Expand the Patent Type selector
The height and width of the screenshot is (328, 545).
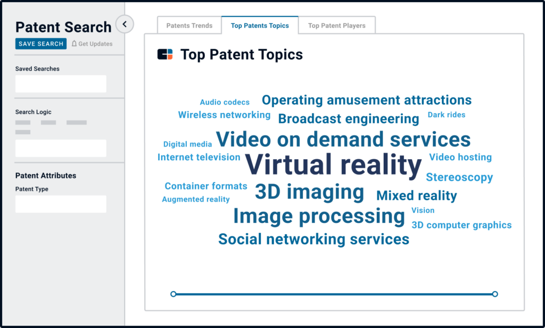point(61,204)
